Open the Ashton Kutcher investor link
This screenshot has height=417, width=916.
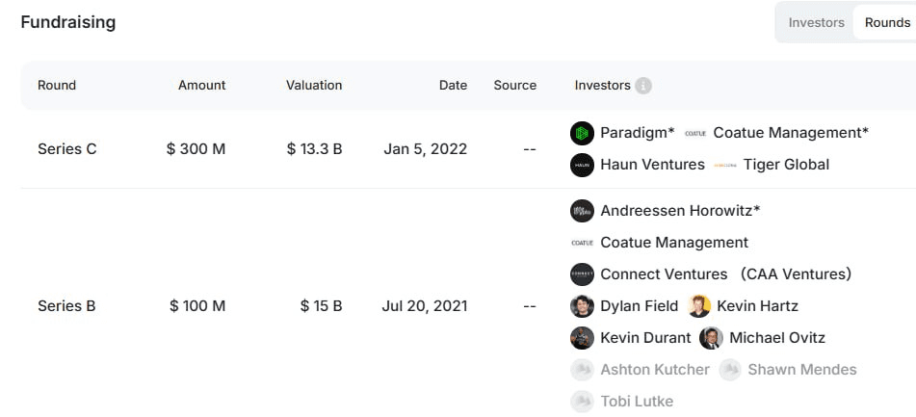[x=654, y=370]
